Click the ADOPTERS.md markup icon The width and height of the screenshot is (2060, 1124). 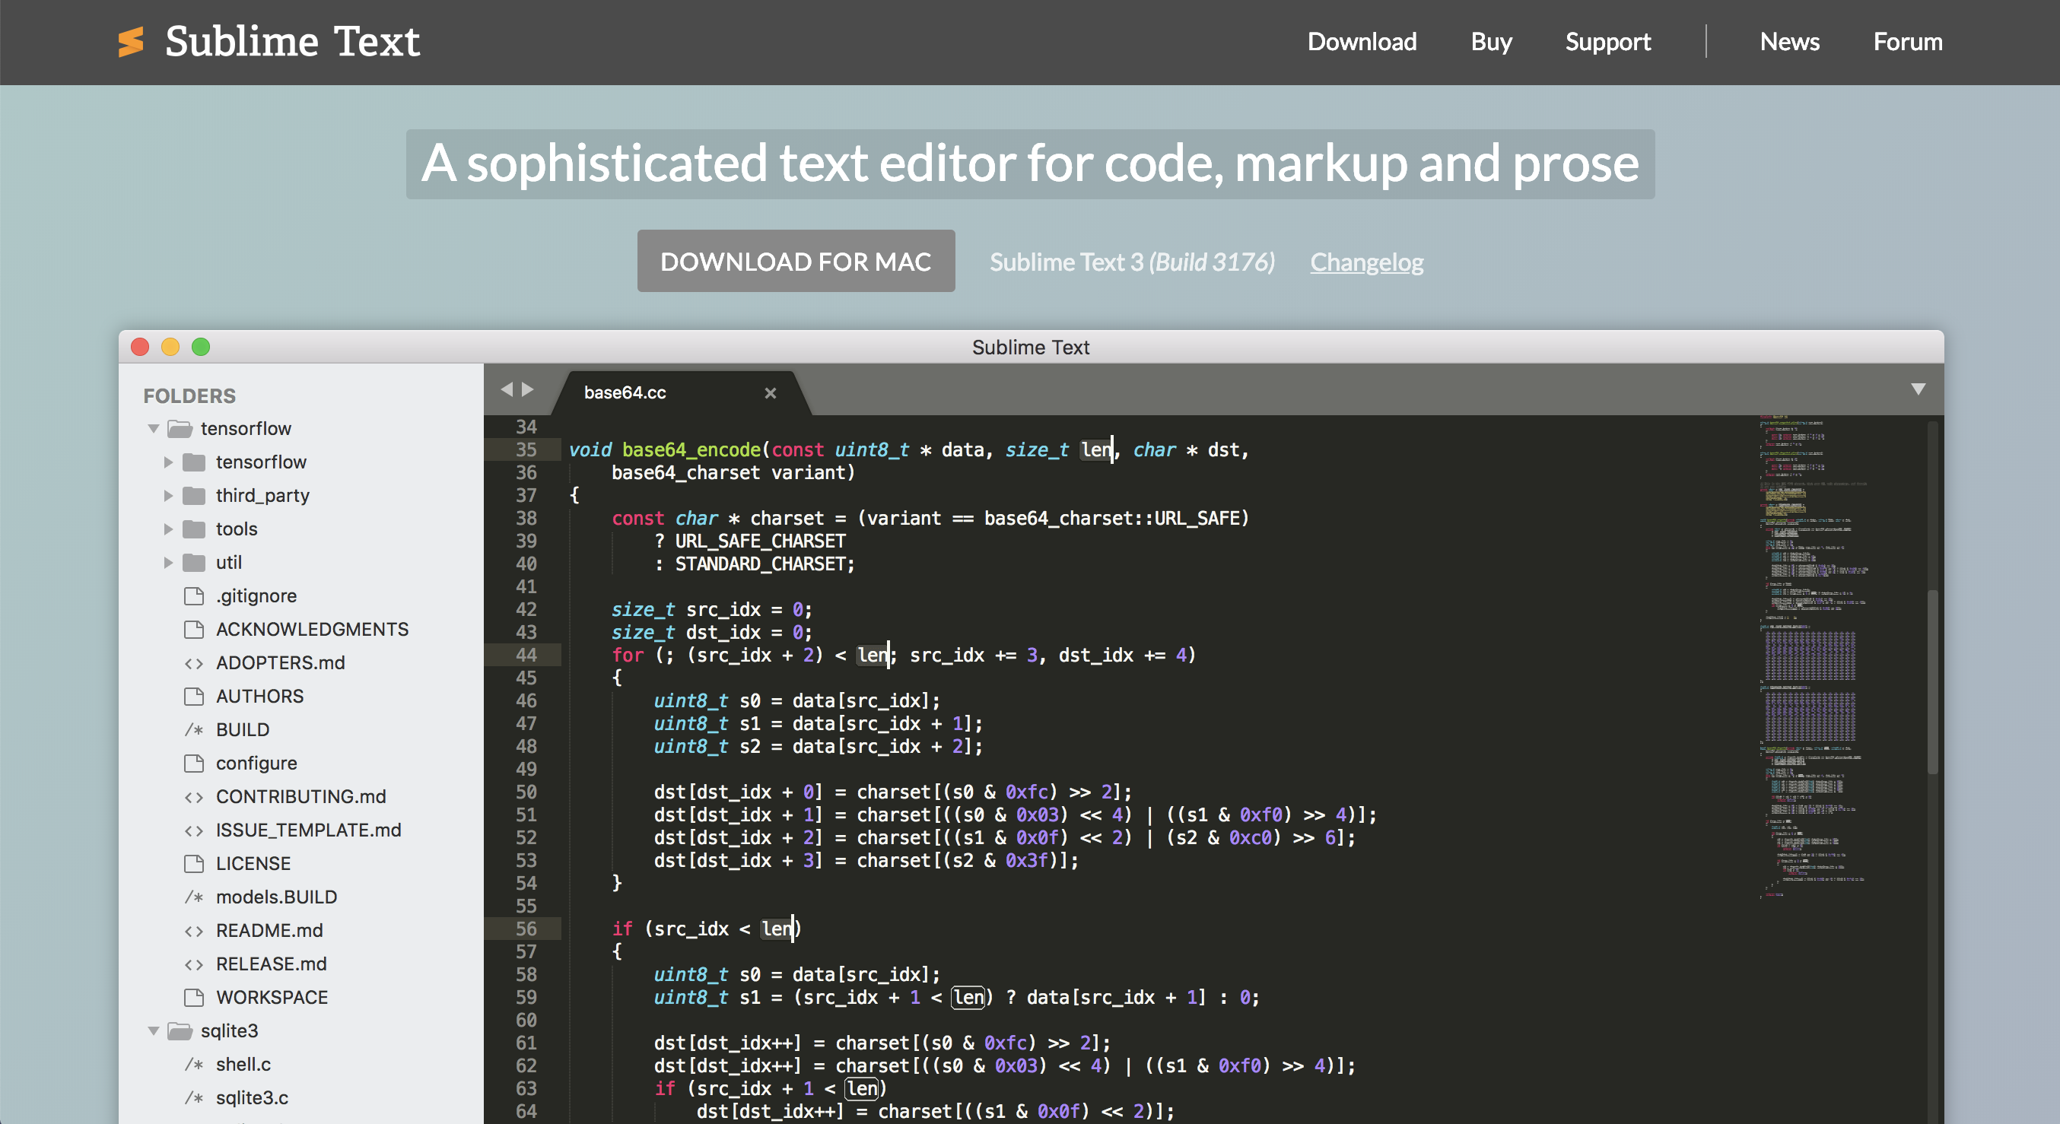click(193, 664)
